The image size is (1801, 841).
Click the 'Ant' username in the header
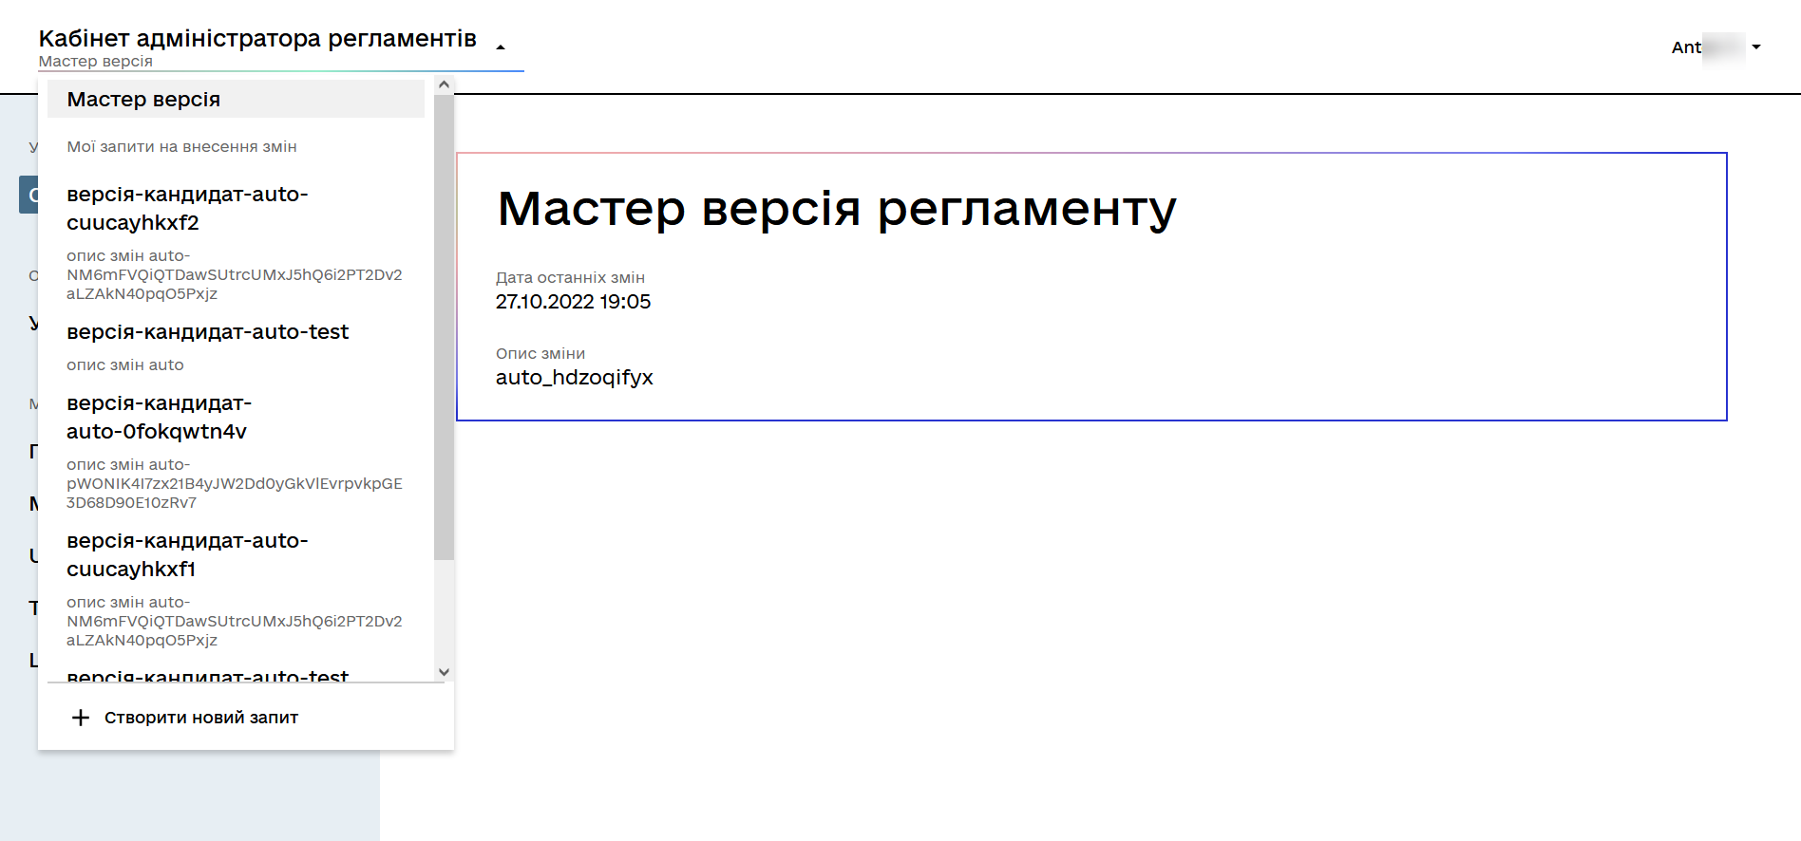[1686, 47]
